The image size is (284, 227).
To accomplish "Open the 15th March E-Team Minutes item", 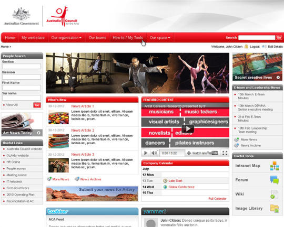I will pyautogui.click(x=251, y=96).
